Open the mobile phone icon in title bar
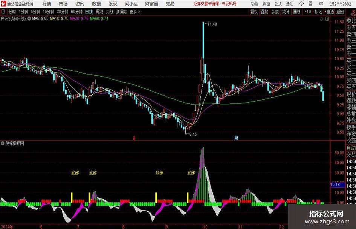This screenshot has width=356, height=229. [x=310, y=4]
